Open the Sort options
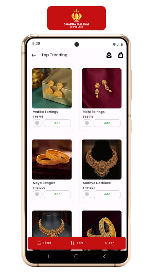The height and width of the screenshot is (272, 153). pos(77,243)
